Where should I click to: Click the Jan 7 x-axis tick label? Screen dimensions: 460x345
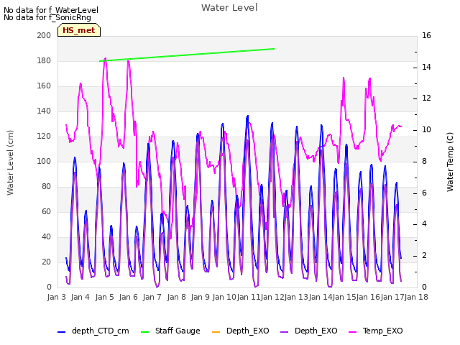152,297
